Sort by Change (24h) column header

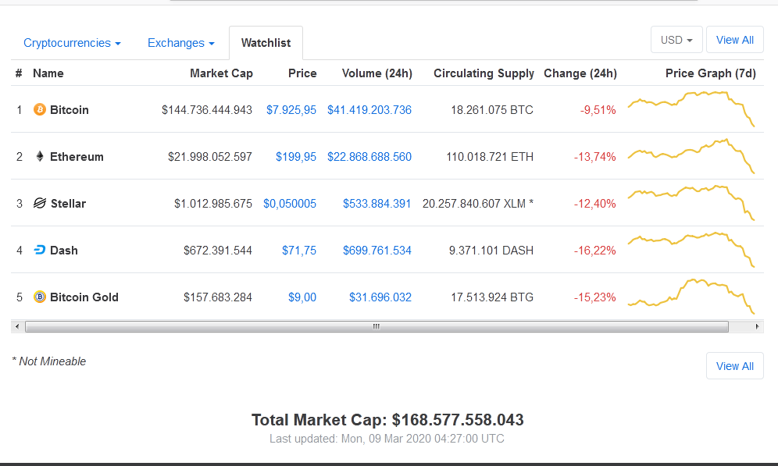(x=580, y=73)
